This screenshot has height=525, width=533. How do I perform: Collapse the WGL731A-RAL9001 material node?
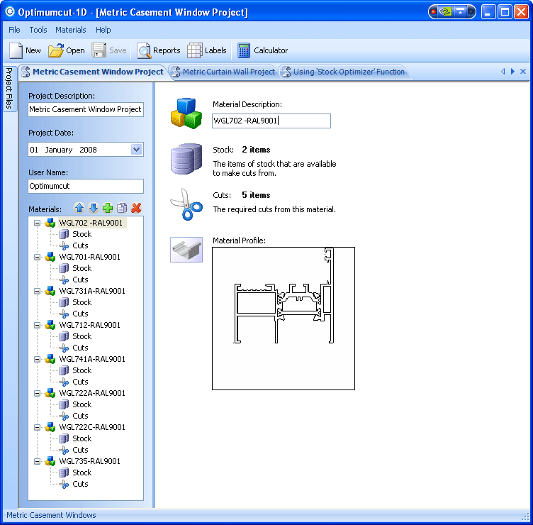point(38,291)
